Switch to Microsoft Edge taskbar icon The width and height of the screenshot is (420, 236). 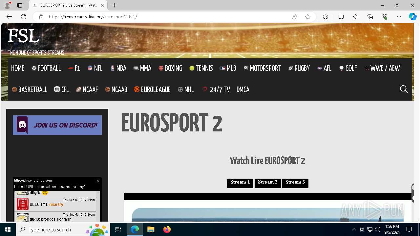point(135,229)
